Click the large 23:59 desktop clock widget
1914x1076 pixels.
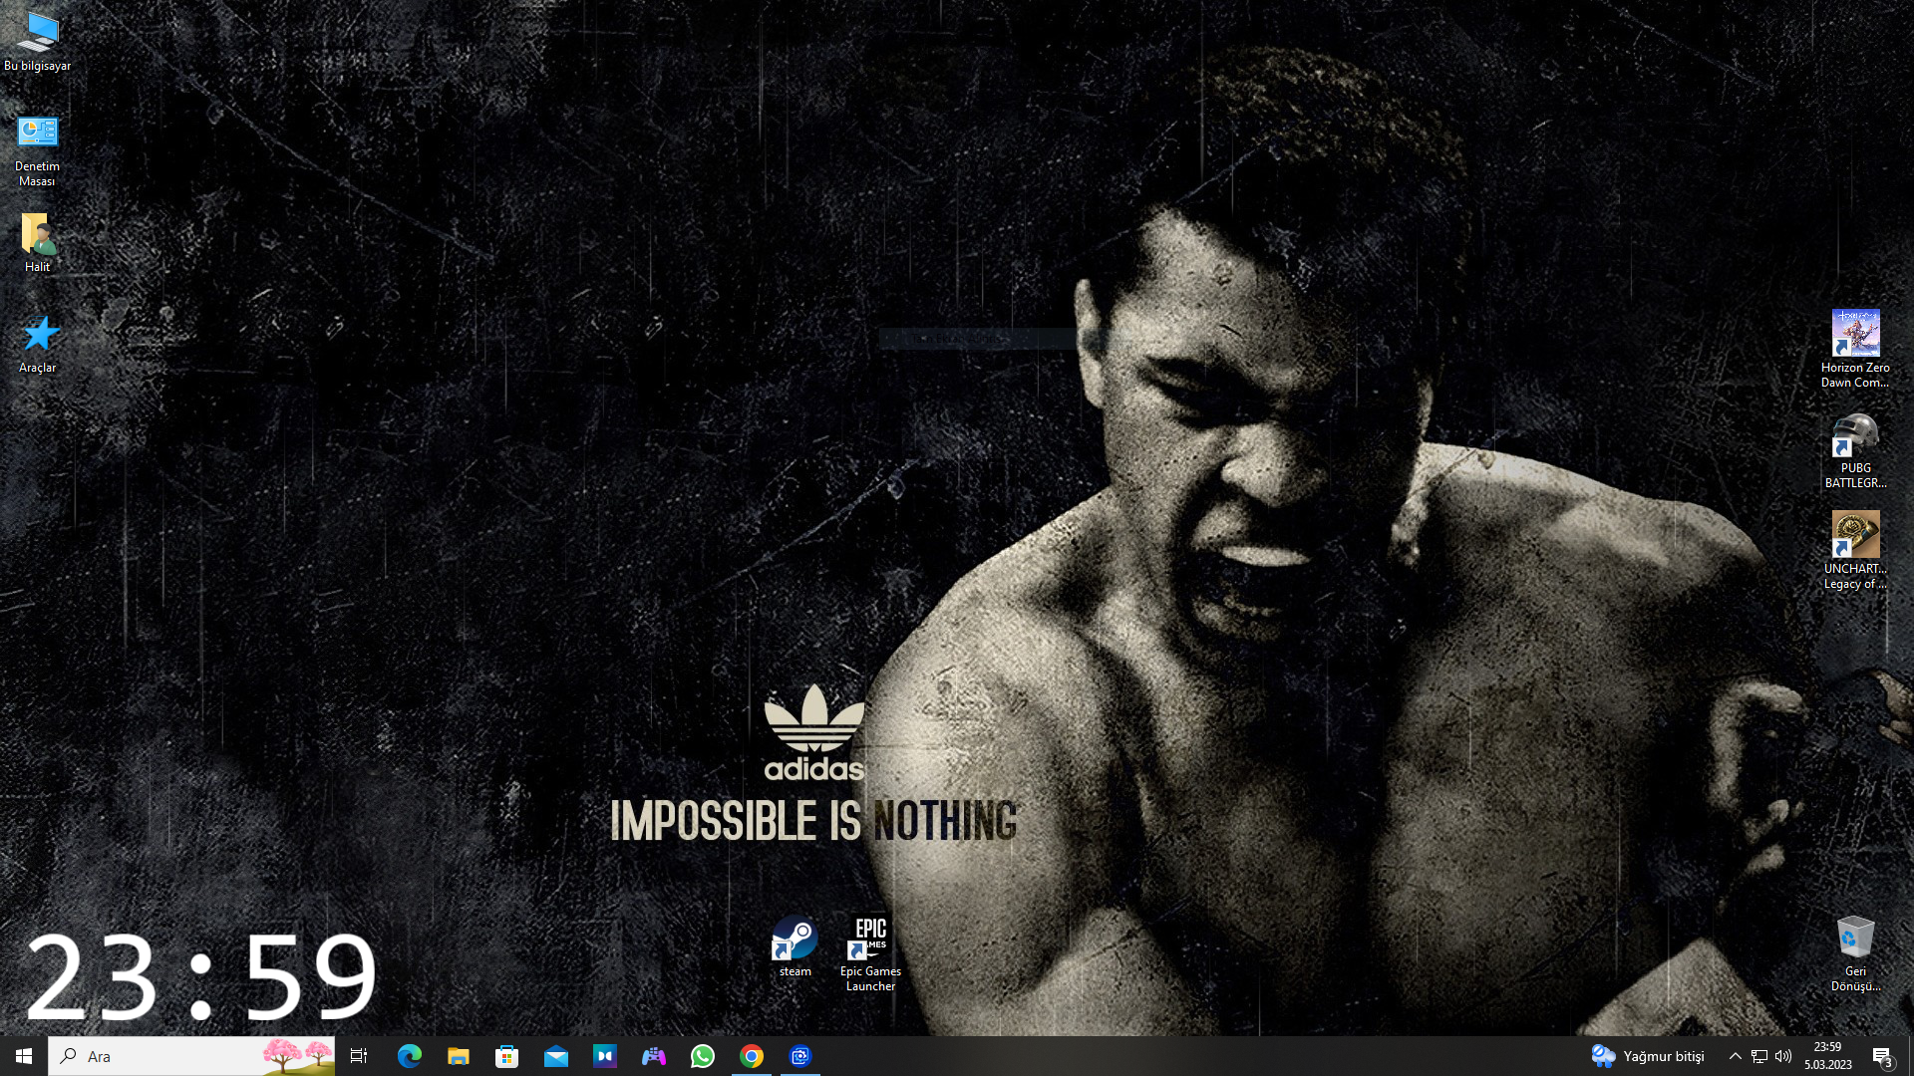click(x=200, y=977)
